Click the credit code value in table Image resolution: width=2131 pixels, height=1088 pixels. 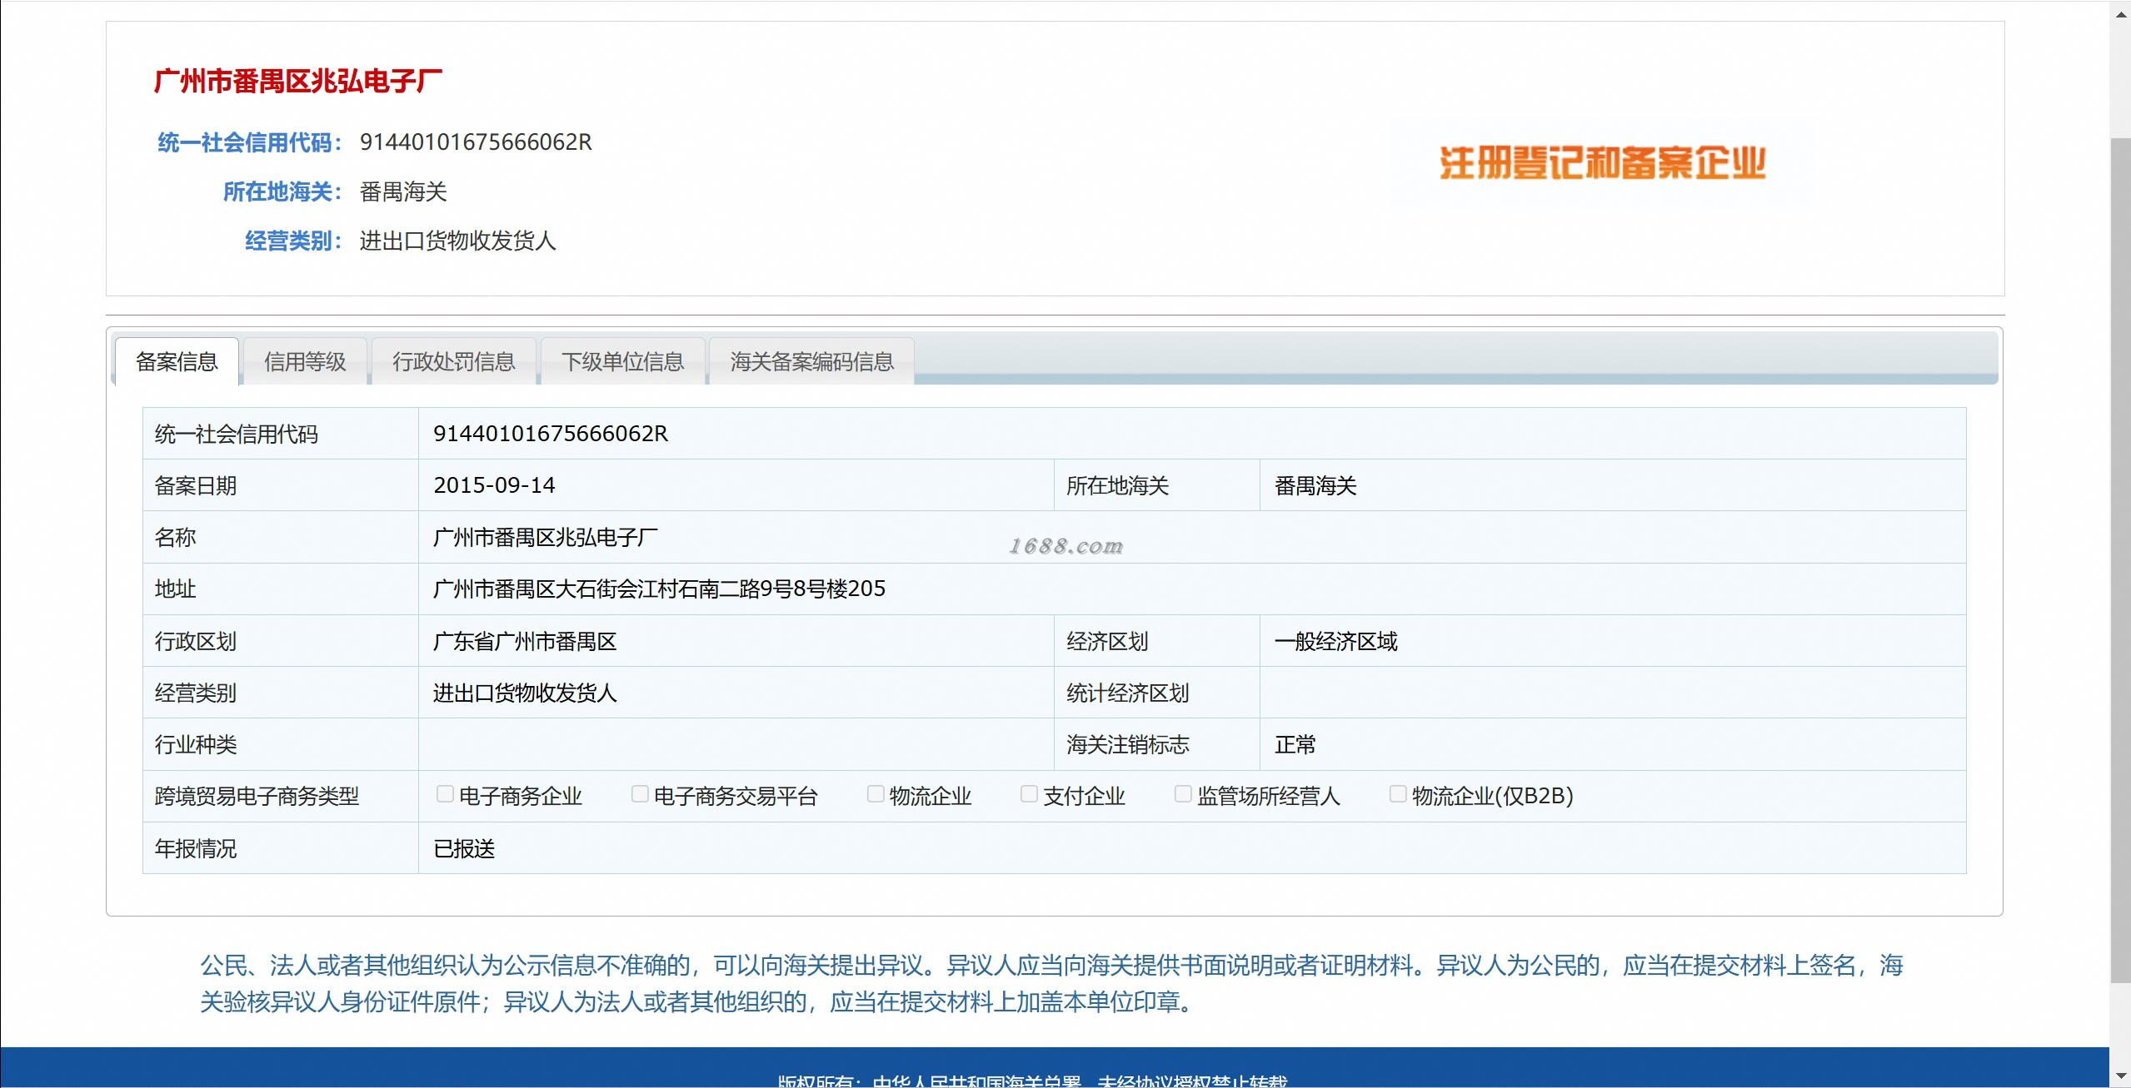(551, 434)
